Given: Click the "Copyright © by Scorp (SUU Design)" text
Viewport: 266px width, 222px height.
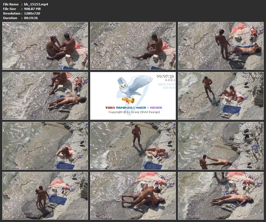Looking at the screenshot, I should [134, 112].
